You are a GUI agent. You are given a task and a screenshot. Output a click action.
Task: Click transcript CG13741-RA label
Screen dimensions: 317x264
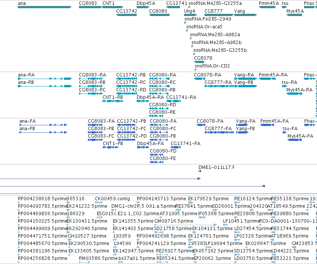pos(181,97)
